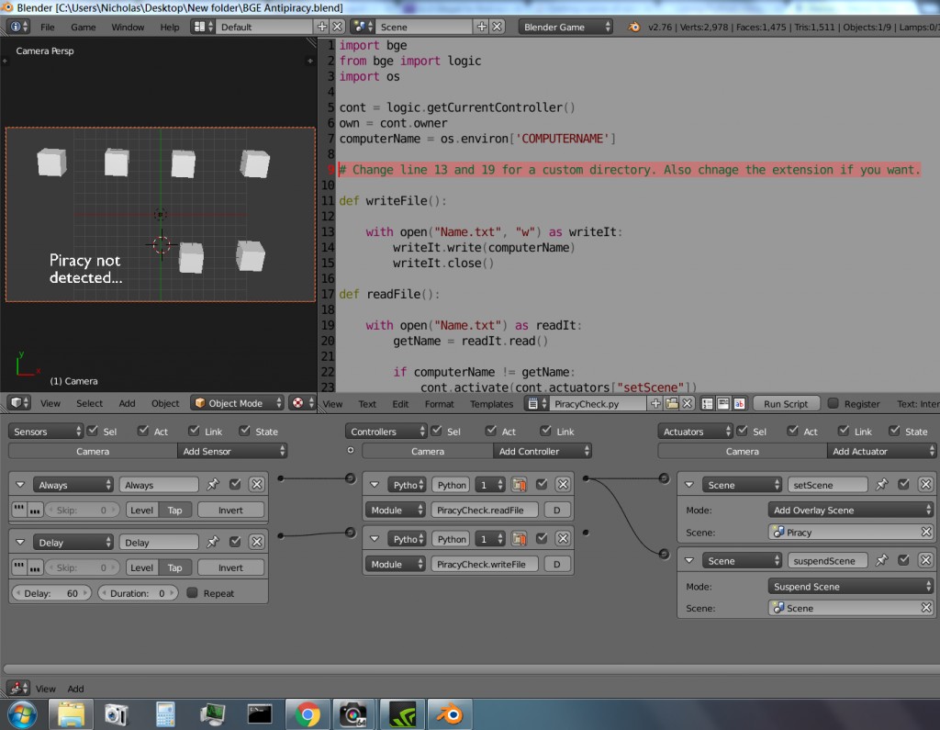The height and width of the screenshot is (730, 940).
Task: Open the Sensors filter dropdown
Action: coord(46,430)
